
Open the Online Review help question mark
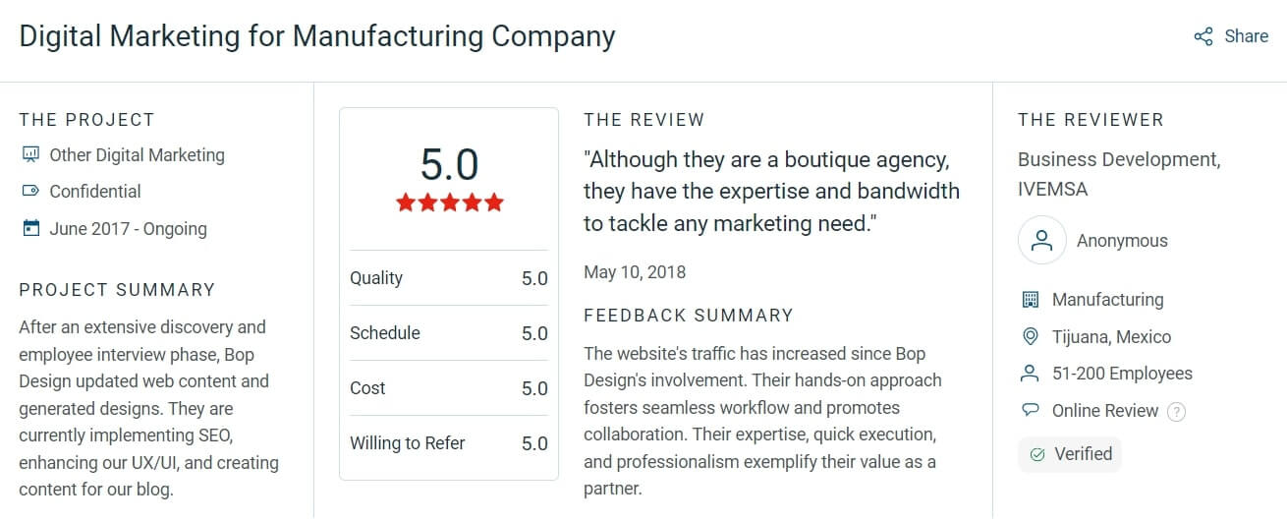(x=1176, y=412)
